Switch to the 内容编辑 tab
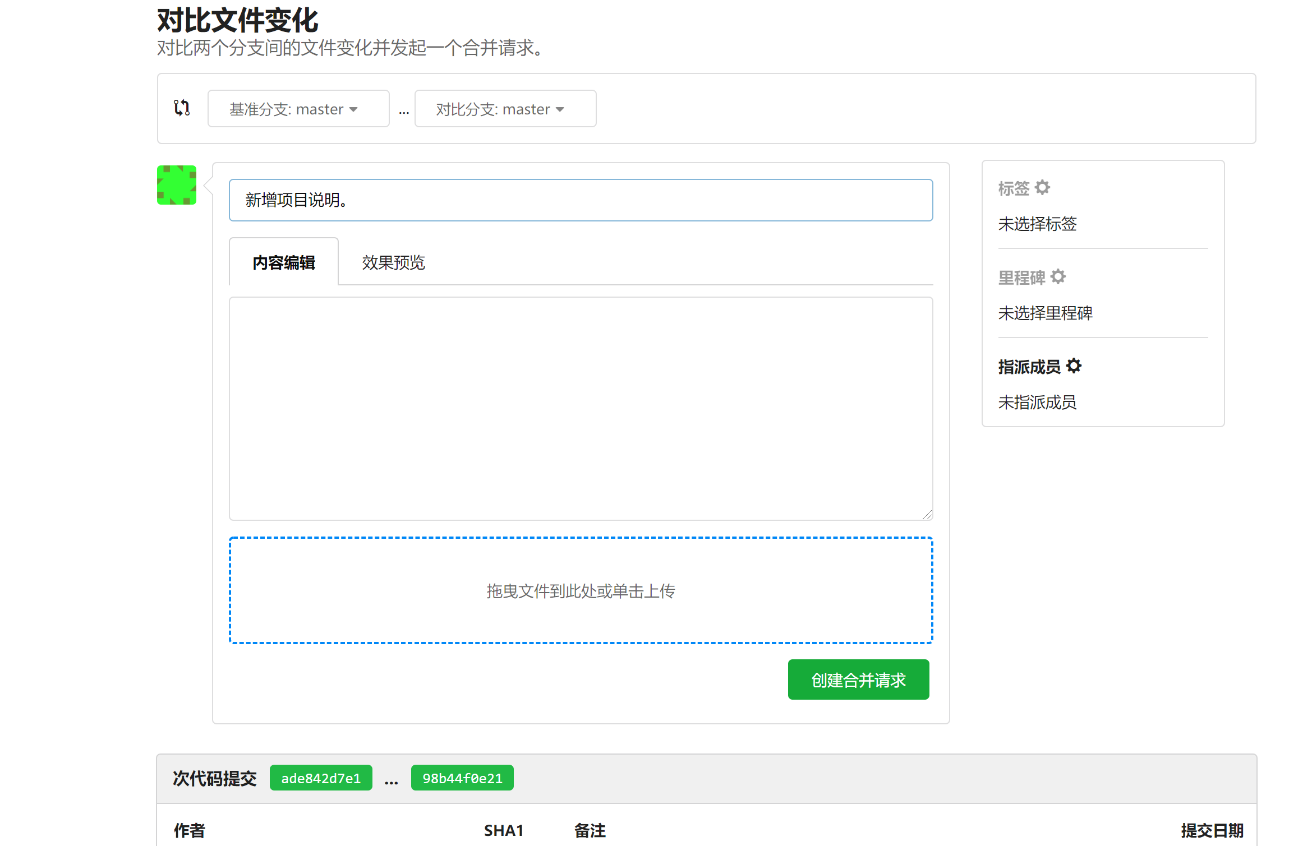 283,262
